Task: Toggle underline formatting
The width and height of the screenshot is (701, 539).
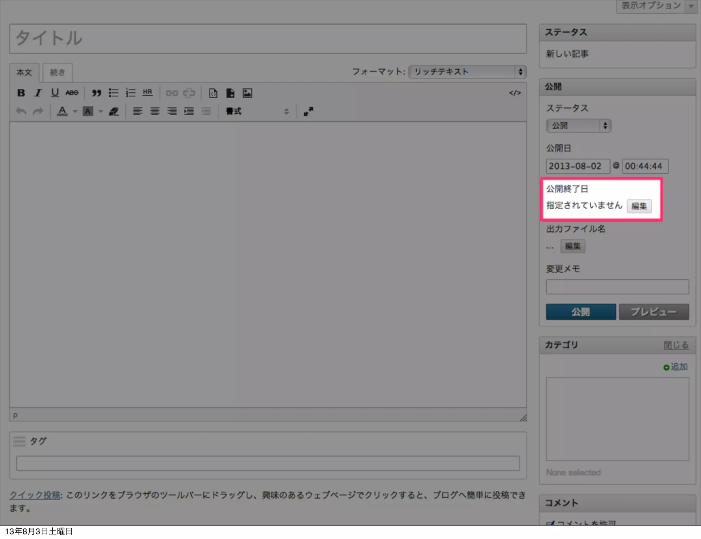Action: (55, 93)
